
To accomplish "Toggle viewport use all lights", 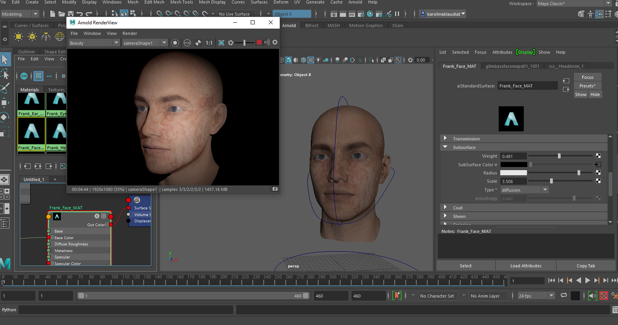I will click(318, 60).
